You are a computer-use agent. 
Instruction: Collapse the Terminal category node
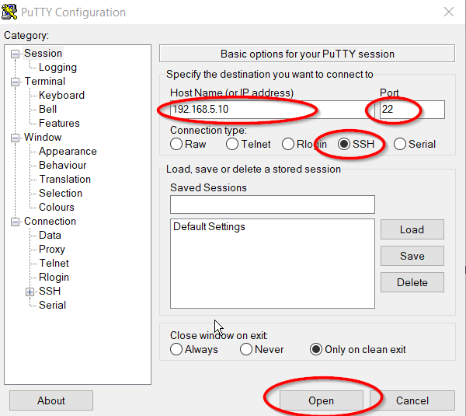(16, 82)
